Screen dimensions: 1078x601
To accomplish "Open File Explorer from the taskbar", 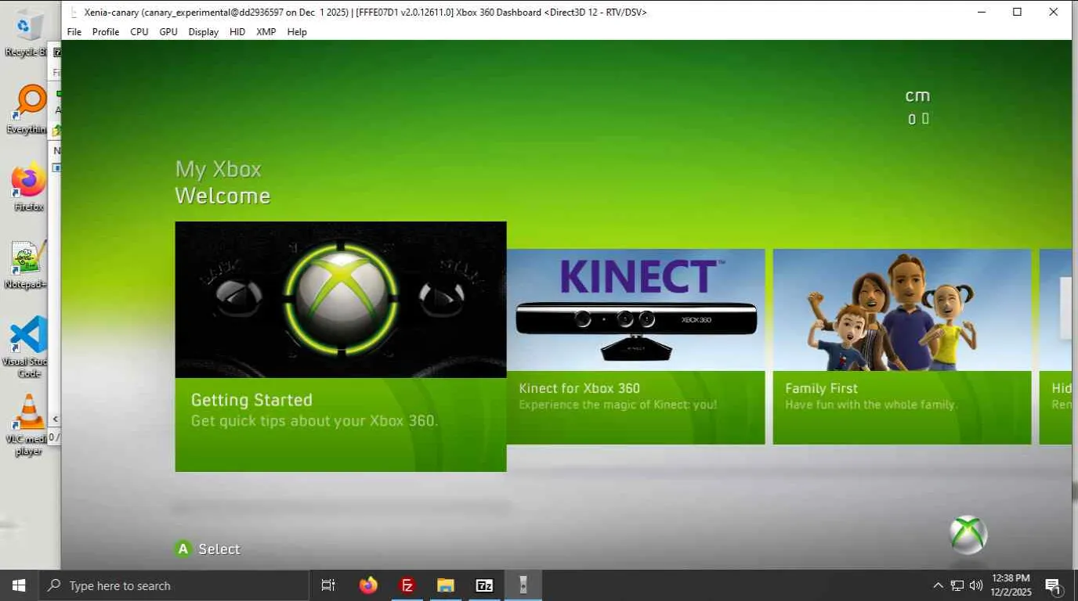I will [446, 585].
